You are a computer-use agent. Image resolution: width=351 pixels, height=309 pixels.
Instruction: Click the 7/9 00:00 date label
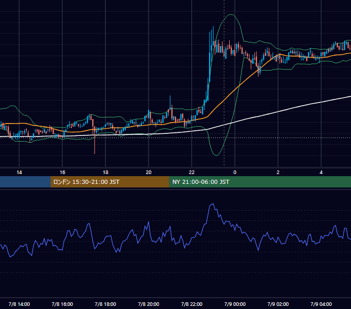(x=235, y=304)
